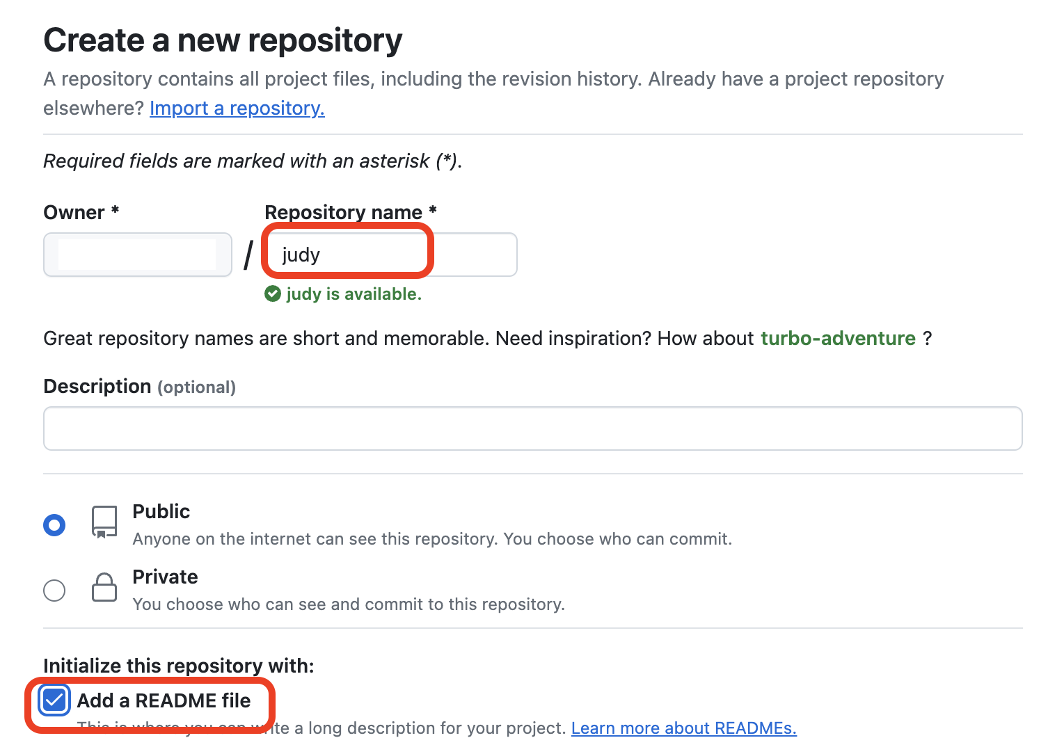1048x754 pixels.
Task: Open Learn more about READMEs link
Action: pyautogui.click(x=683, y=728)
